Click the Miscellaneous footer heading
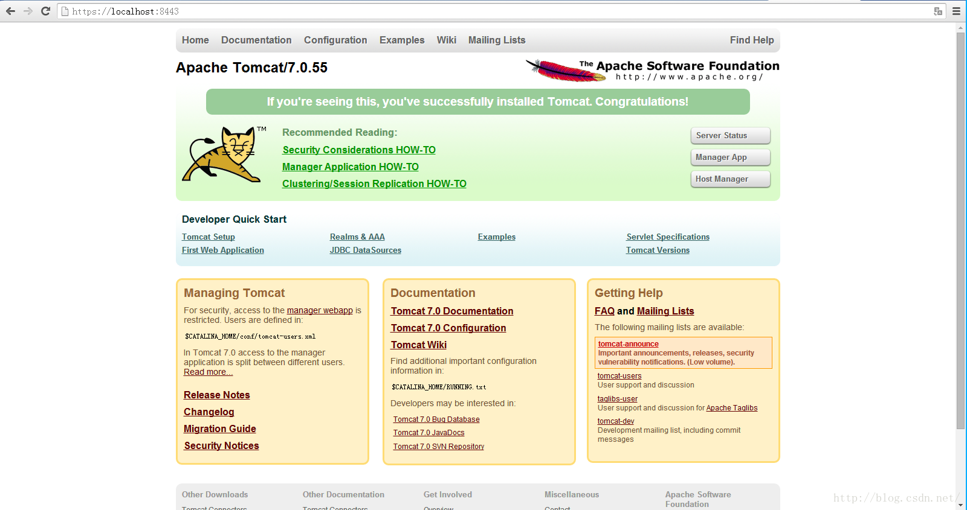 [x=572, y=494]
